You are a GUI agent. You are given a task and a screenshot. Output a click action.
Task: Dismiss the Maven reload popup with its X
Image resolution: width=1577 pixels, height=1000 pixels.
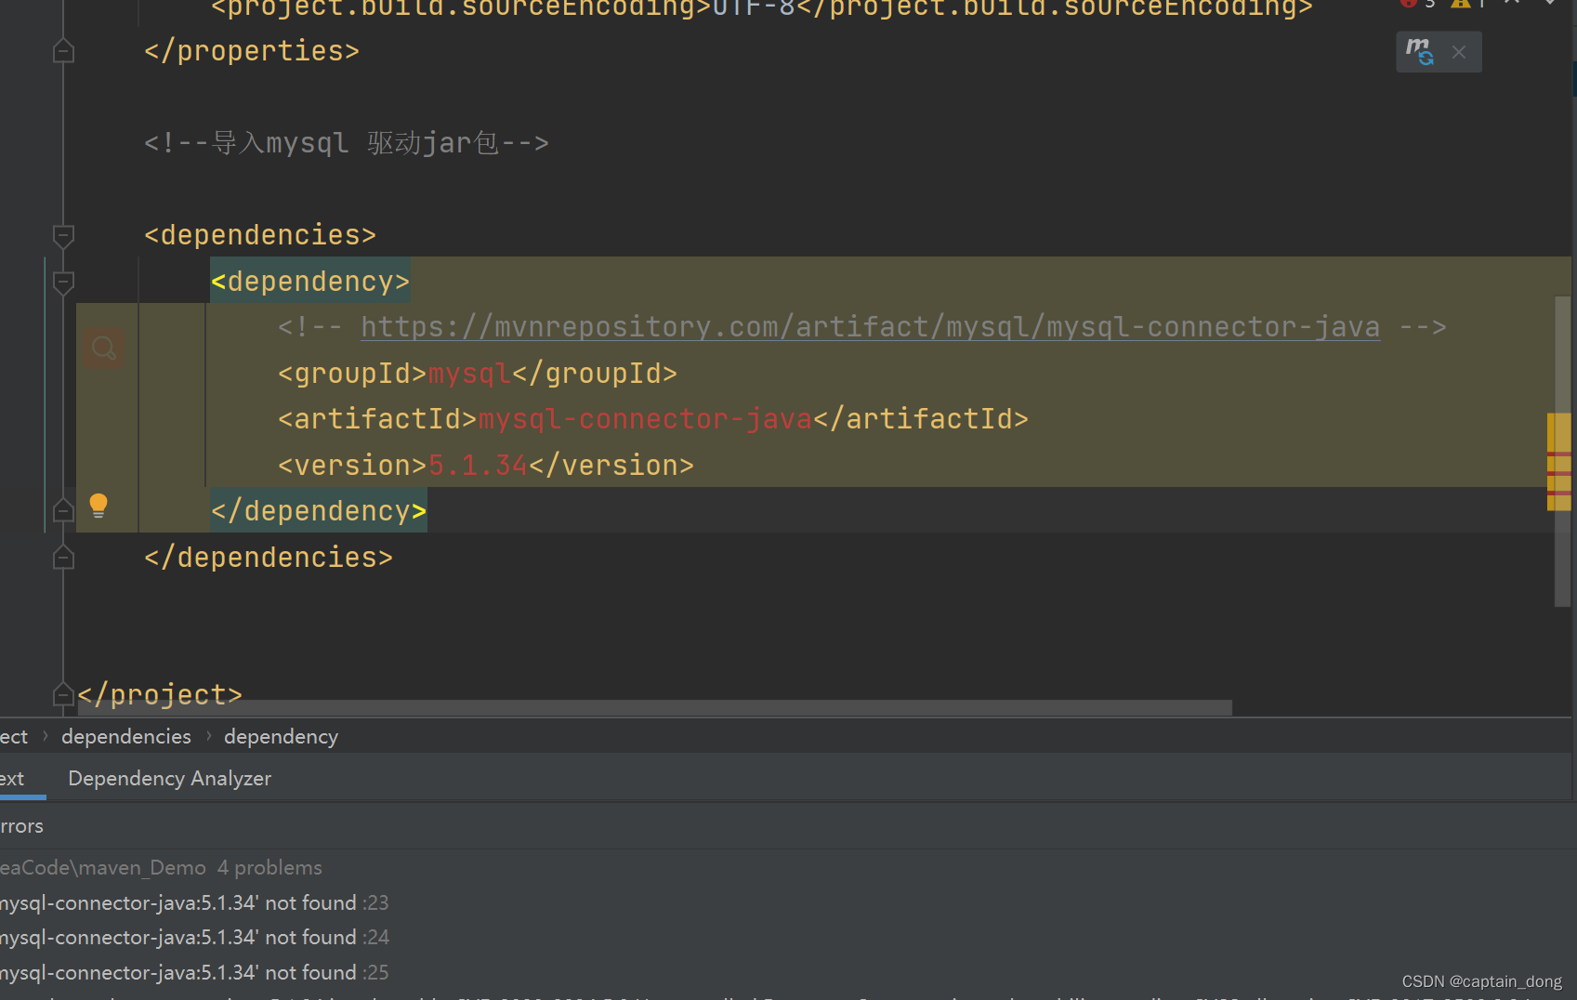pyautogui.click(x=1459, y=51)
